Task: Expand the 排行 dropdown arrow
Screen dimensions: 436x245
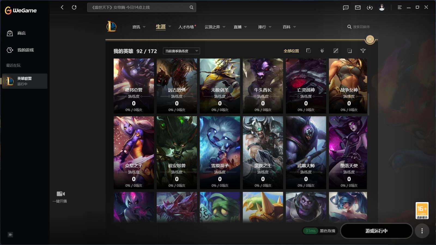Action: pos(270,27)
